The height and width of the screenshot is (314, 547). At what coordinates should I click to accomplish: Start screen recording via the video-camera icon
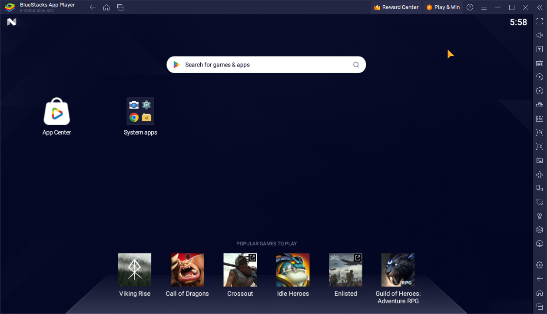tap(540, 146)
